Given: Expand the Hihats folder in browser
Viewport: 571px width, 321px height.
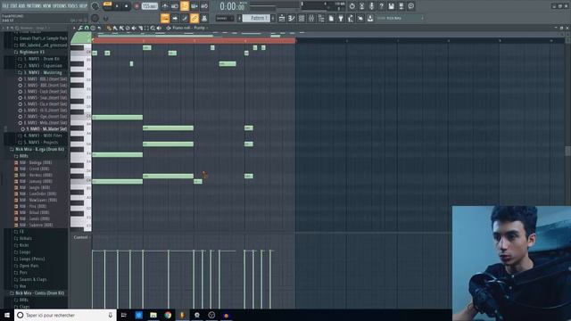Looking at the screenshot, I should pyautogui.click(x=26, y=238).
